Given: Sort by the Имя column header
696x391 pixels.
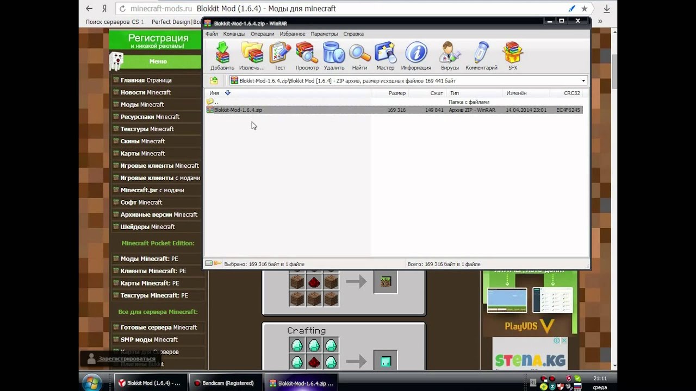Looking at the screenshot, I should (x=288, y=93).
